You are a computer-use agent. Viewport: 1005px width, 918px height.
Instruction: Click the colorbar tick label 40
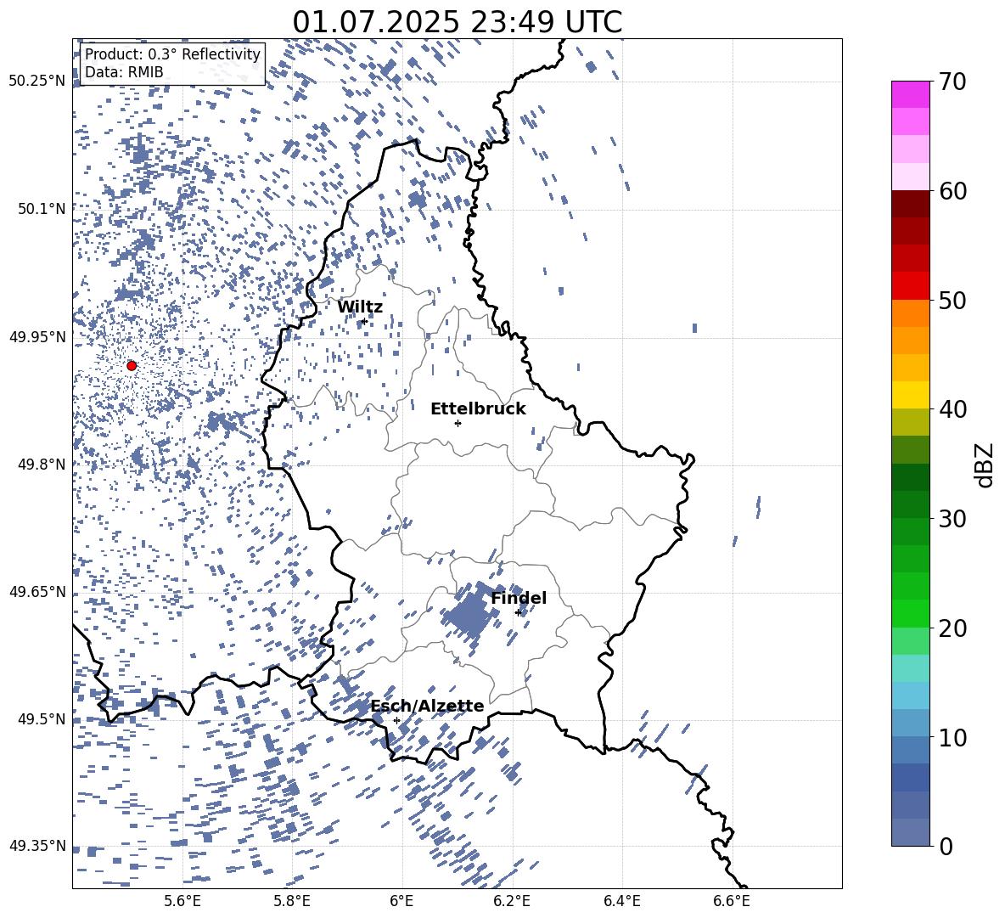pos(952,409)
